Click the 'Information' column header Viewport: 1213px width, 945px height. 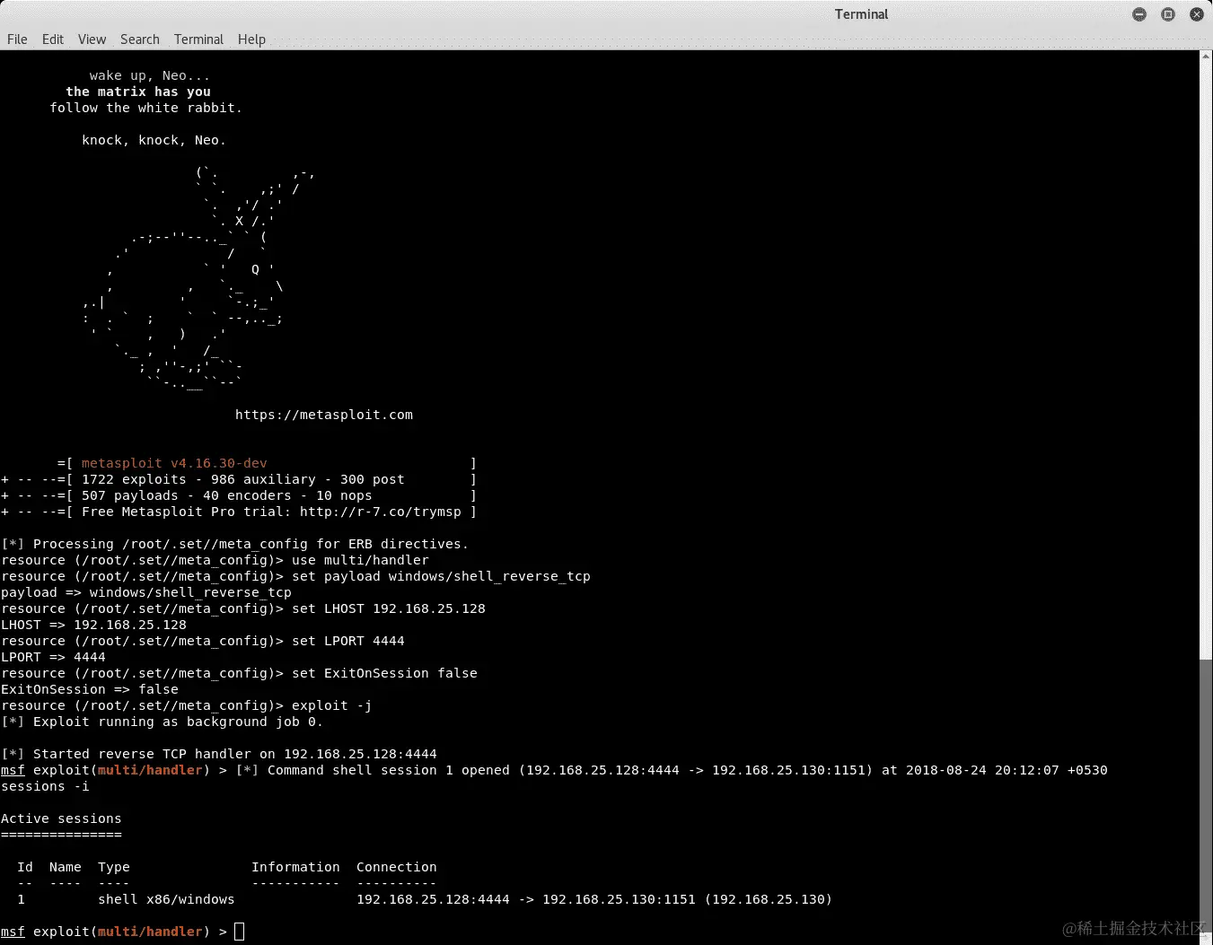click(x=295, y=867)
